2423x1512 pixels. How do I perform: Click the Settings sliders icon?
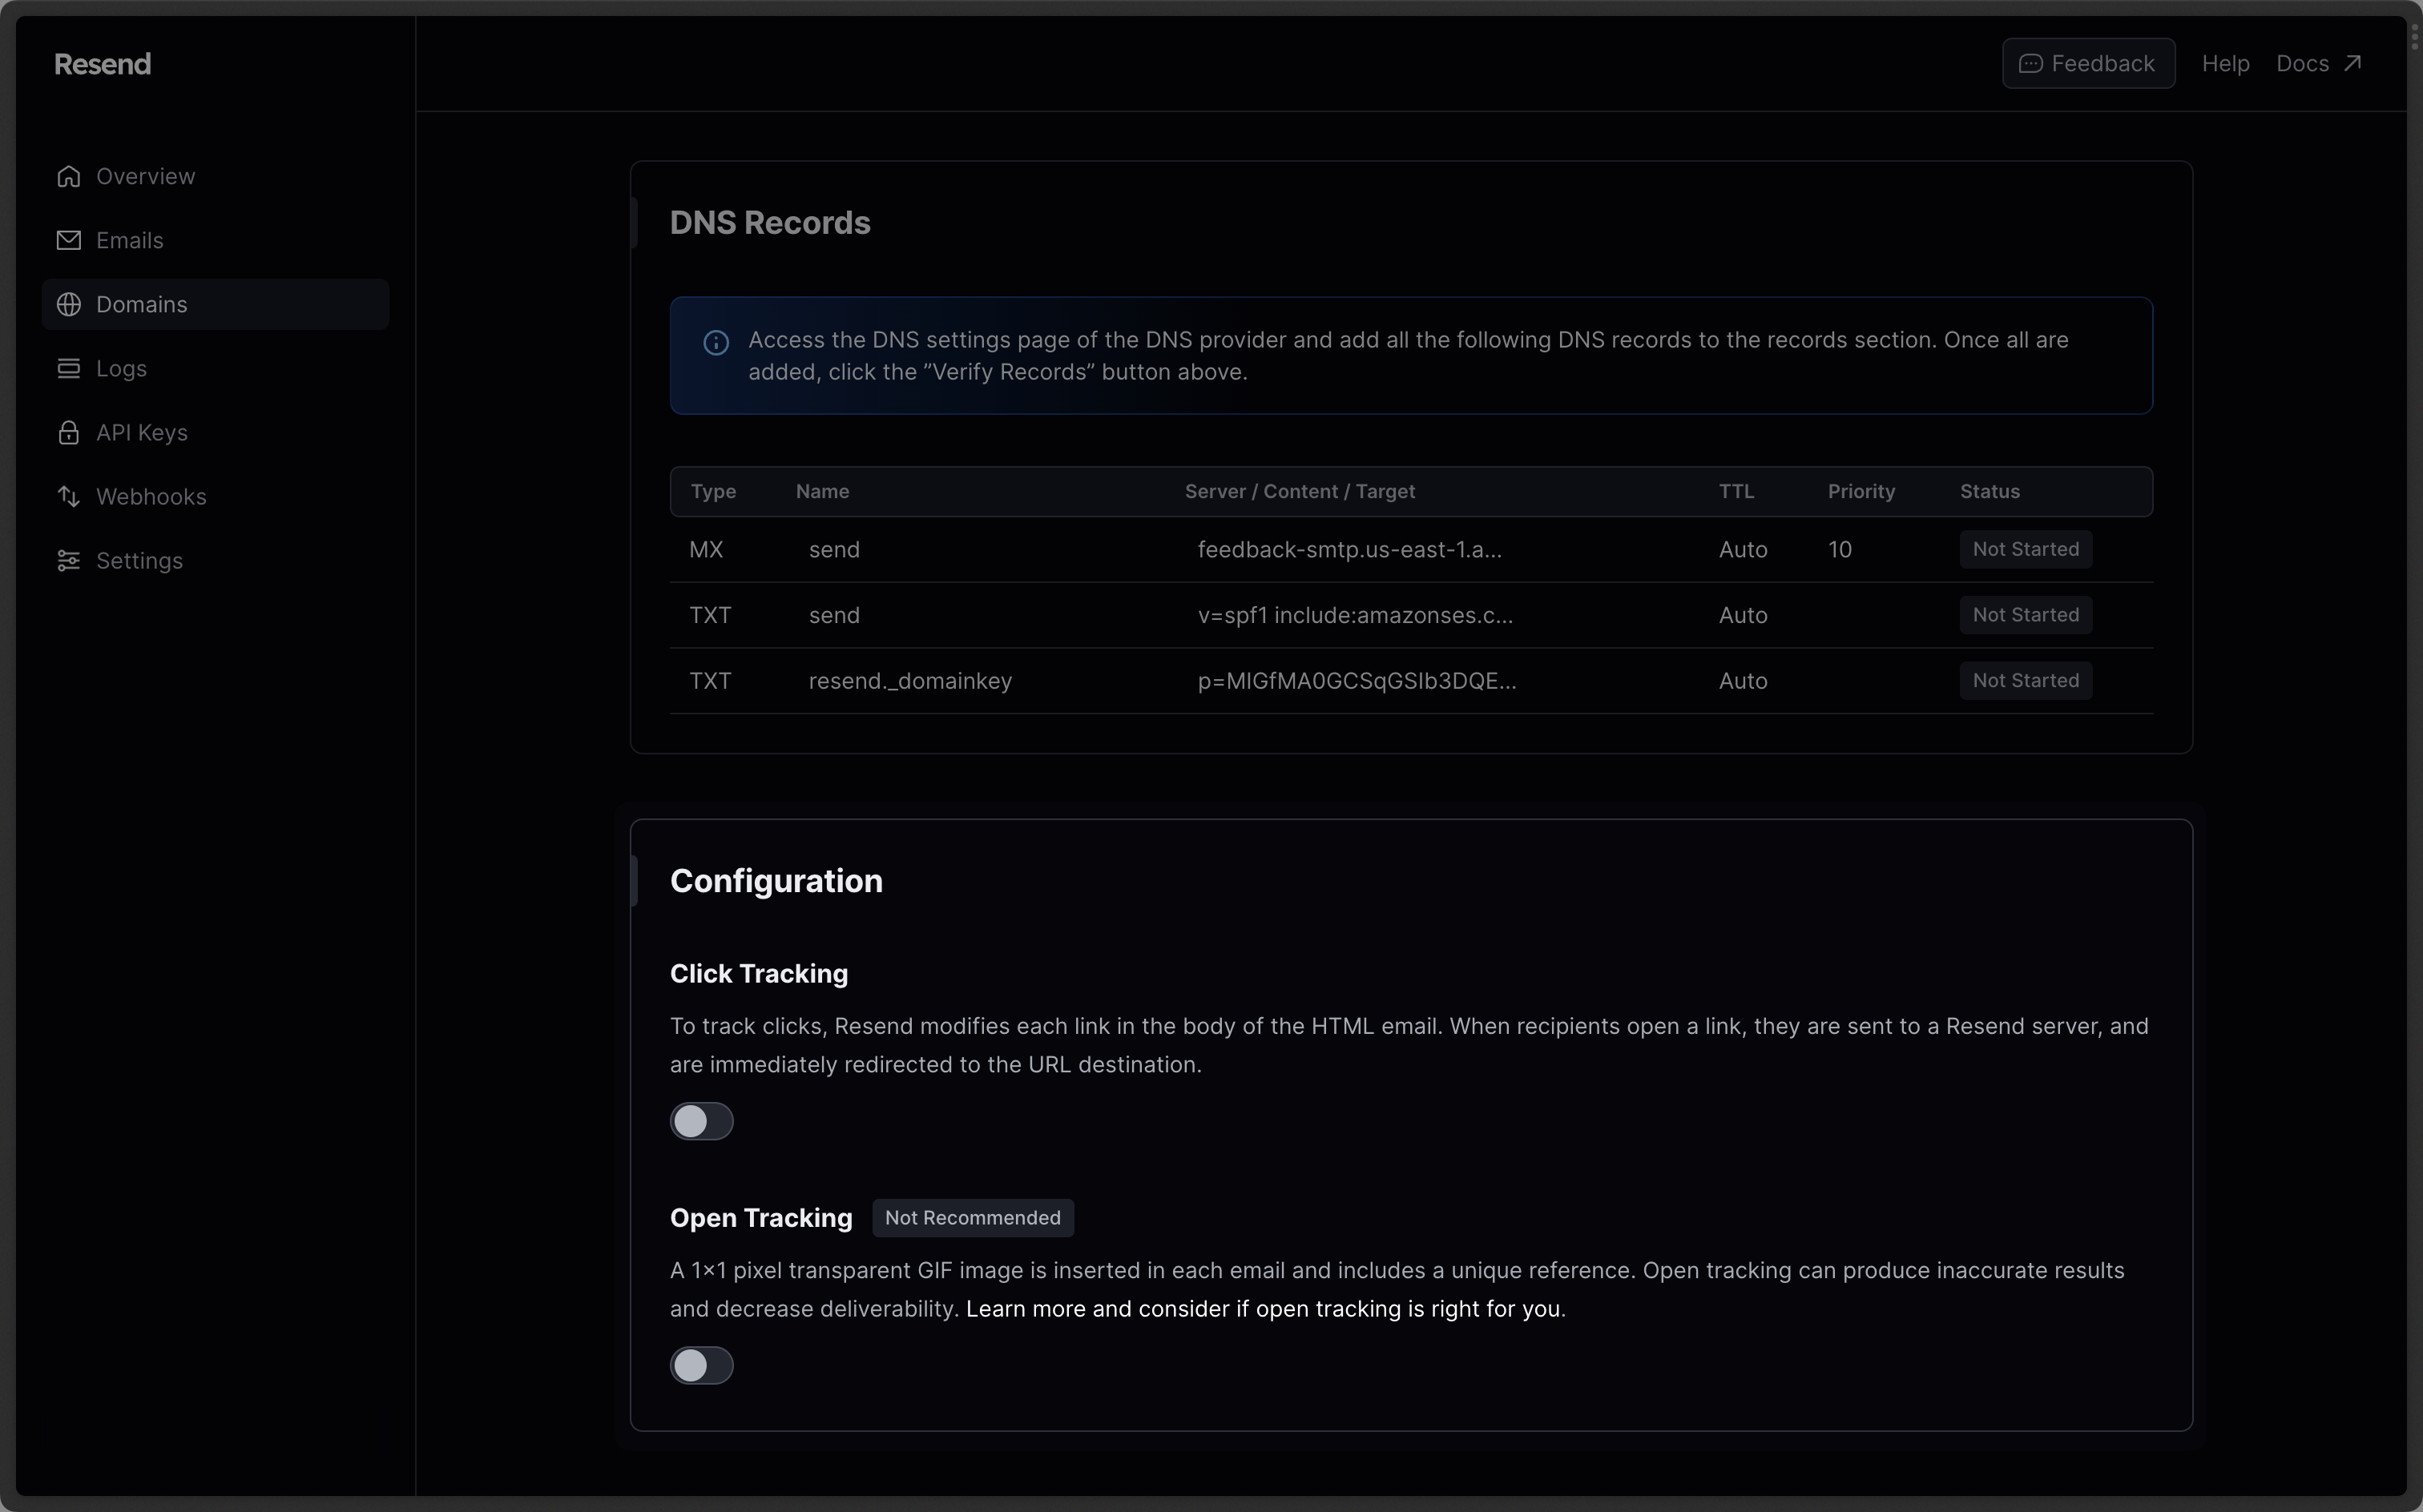pyautogui.click(x=68, y=560)
